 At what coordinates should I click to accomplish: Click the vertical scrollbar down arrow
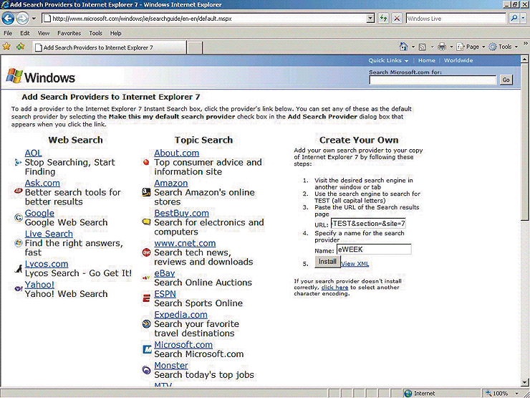point(524,382)
